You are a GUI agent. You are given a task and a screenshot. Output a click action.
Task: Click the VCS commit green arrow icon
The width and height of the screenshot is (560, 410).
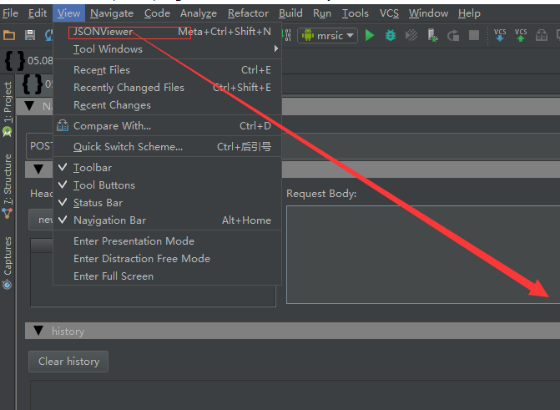pos(521,35)
